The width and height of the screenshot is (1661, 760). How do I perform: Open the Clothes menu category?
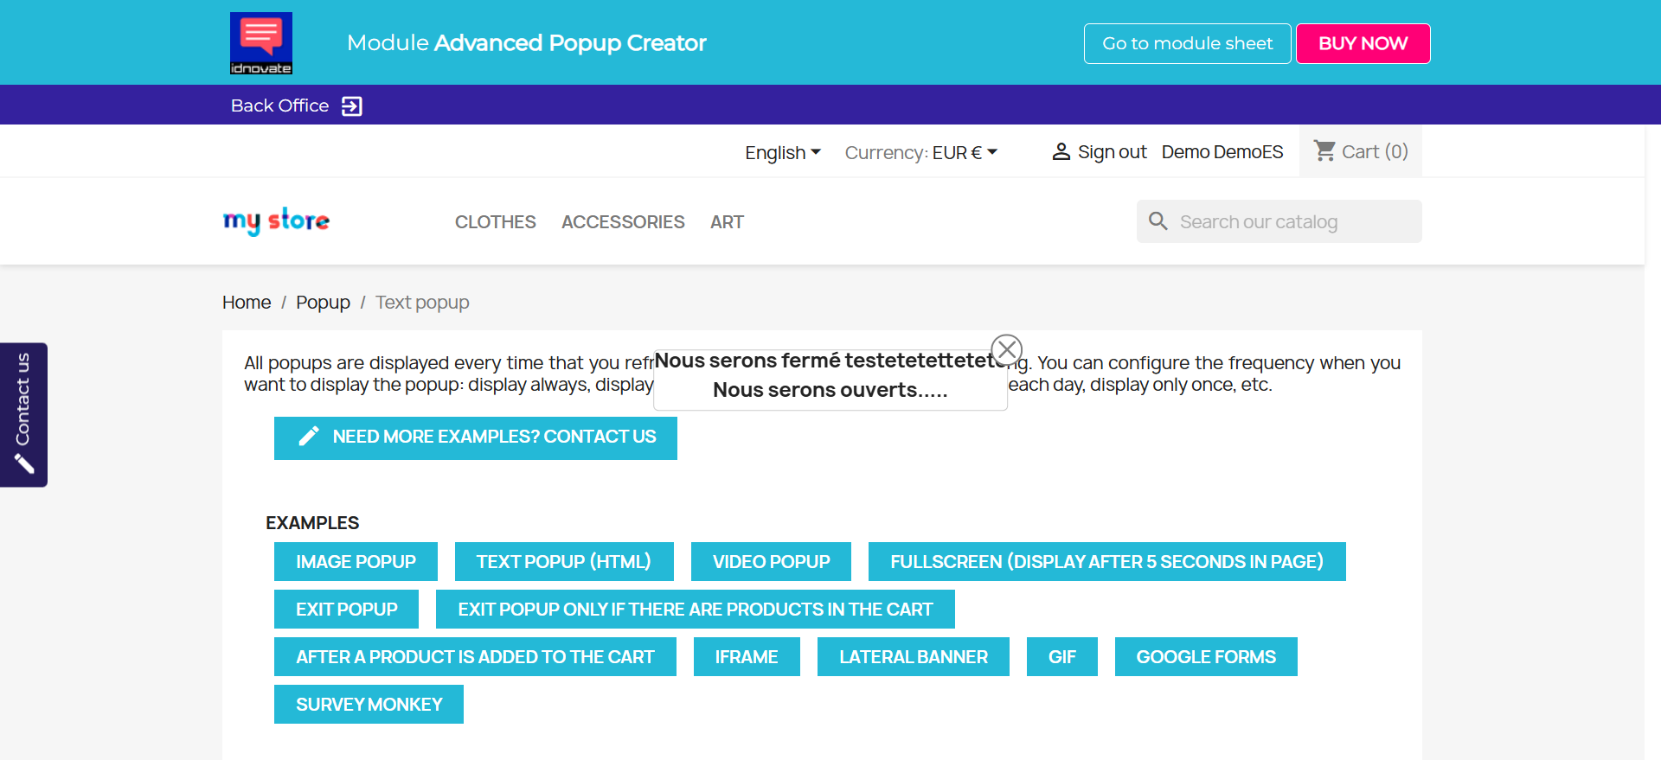pyautogui.click(x=495, y=222)
